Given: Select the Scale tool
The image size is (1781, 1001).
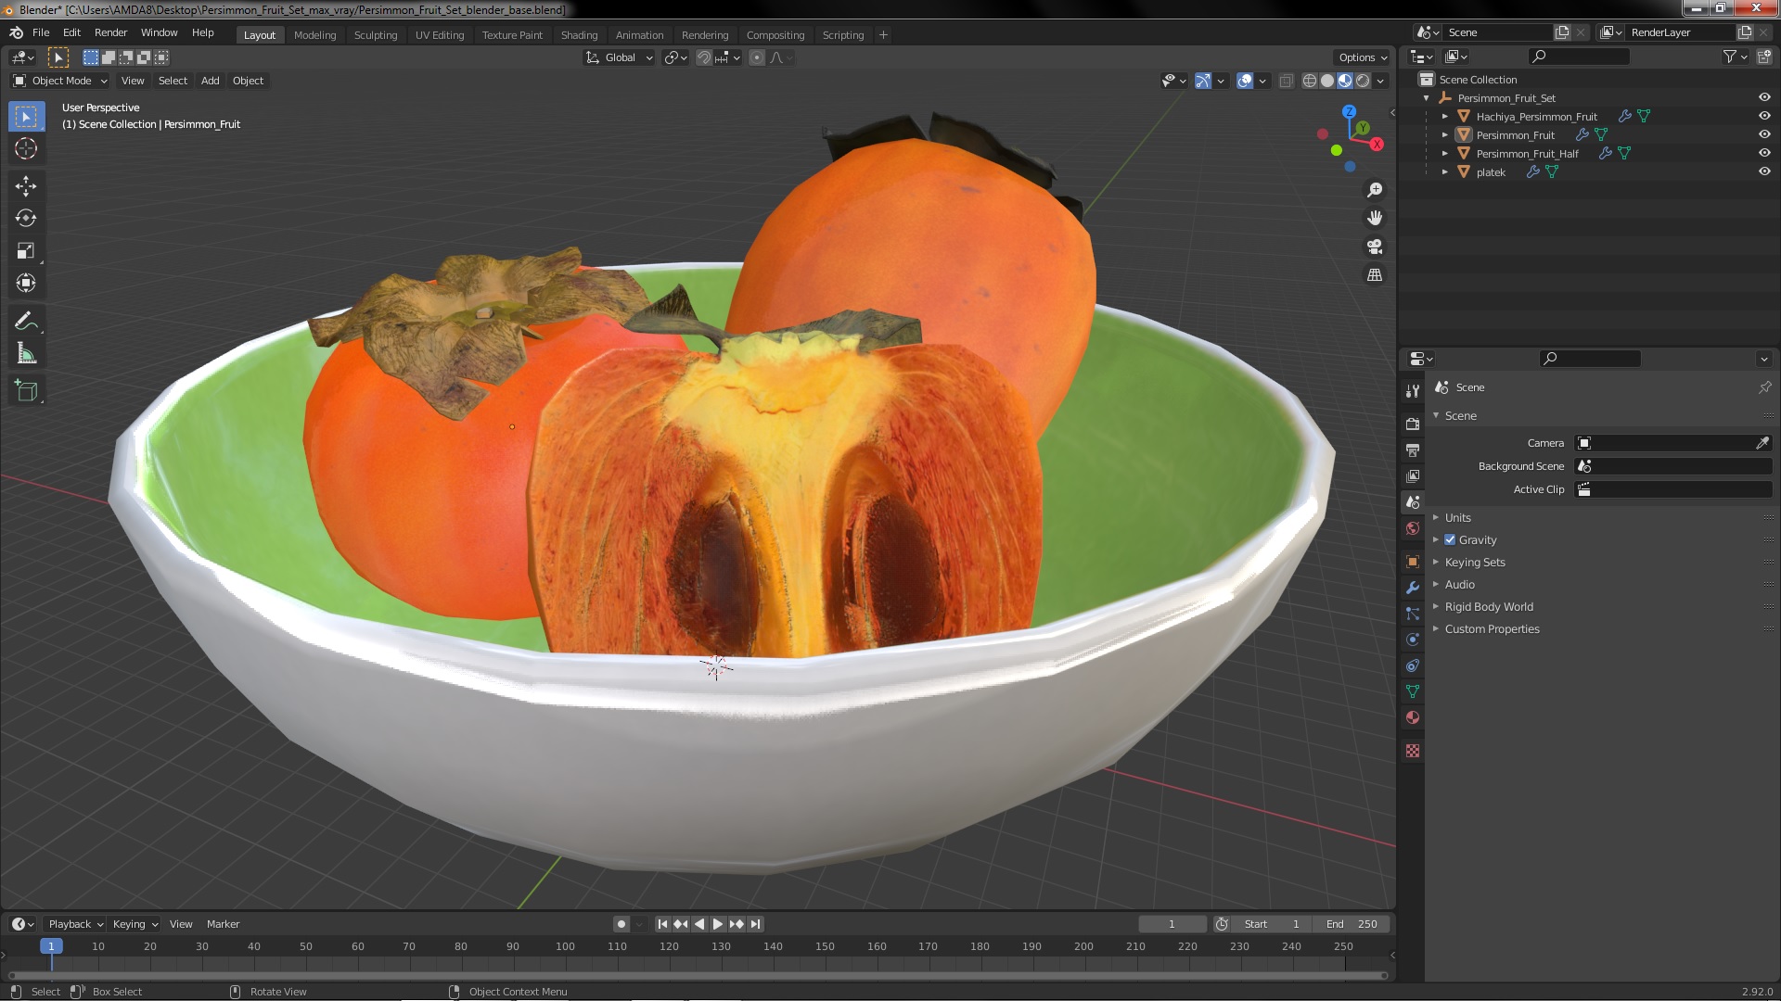Looking at the screenshot, I should tap(26, 251).
